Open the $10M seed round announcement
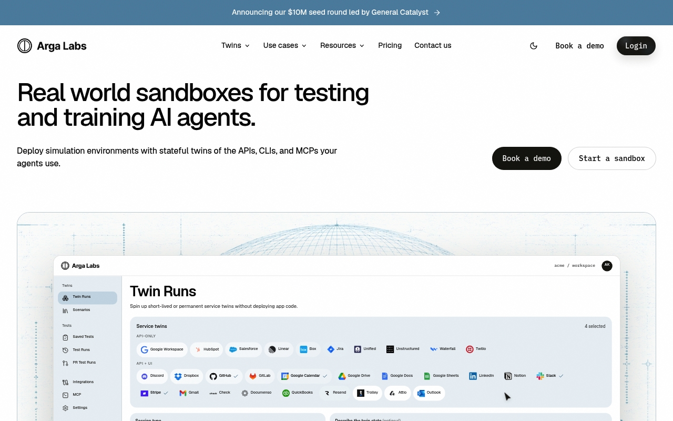673x421 pixels. pos(330,12)
